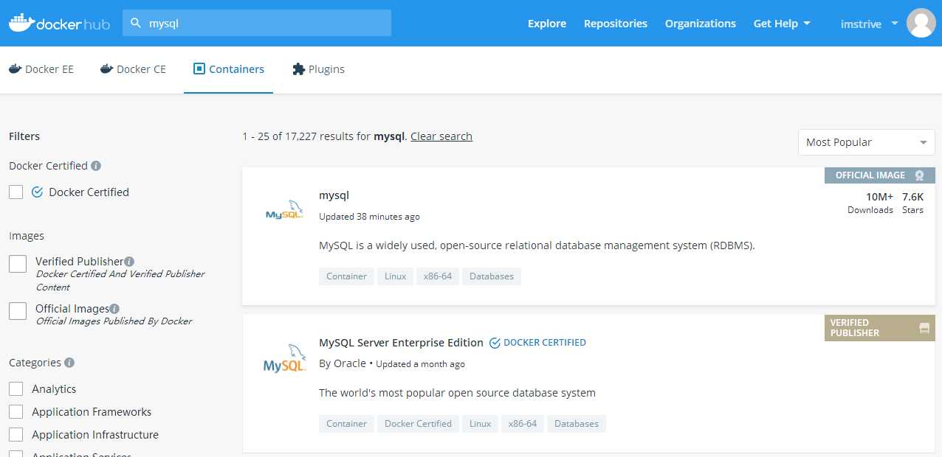Click the user avatar icon

click(x=921, y=23)
